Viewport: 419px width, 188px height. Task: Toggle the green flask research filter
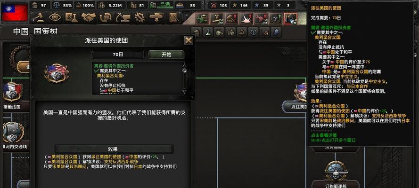(x=208, y=32)
